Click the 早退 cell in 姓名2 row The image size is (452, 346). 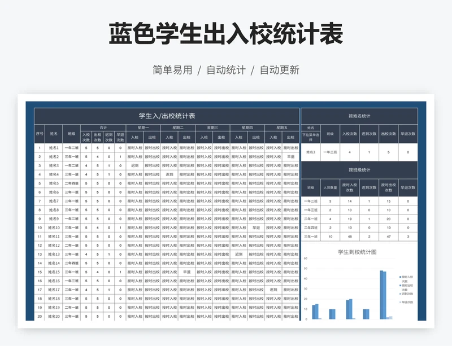pyautogui.click(x=290, y=157)
